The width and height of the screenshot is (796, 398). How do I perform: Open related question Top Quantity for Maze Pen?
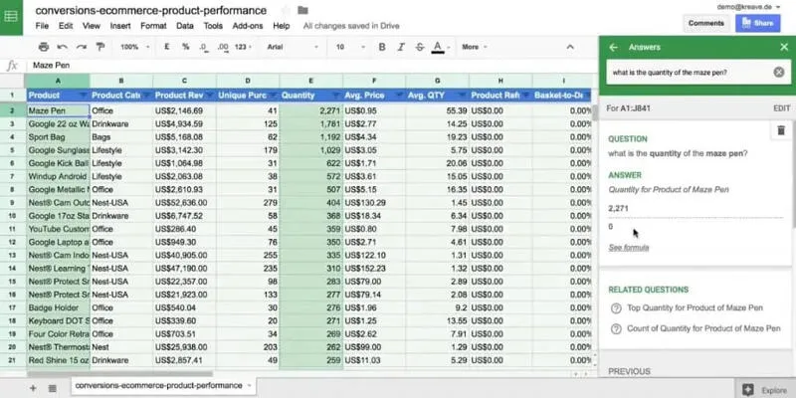pyautogui.click(x=695, y=307)
